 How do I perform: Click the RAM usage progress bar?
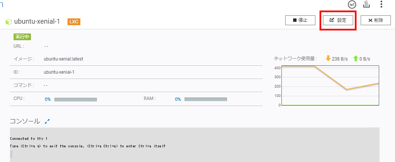(206, 99)
